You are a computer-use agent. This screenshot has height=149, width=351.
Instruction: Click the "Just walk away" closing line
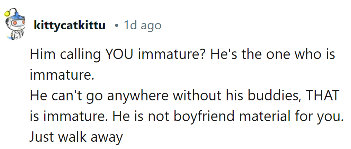pyautogui.click(x=76, y=137)
